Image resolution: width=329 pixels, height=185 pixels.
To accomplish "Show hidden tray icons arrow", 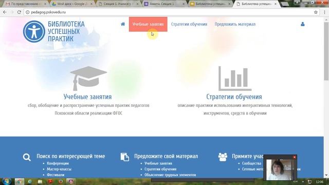I will click(303, 181).
